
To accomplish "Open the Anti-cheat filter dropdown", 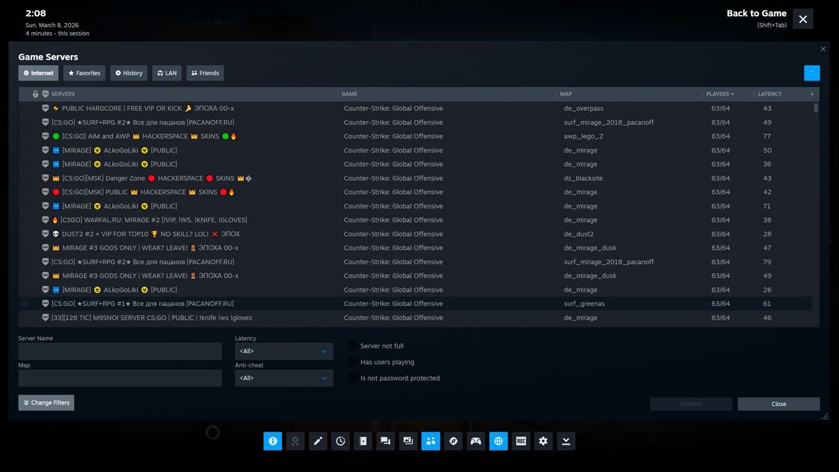I will pos(284,378).
